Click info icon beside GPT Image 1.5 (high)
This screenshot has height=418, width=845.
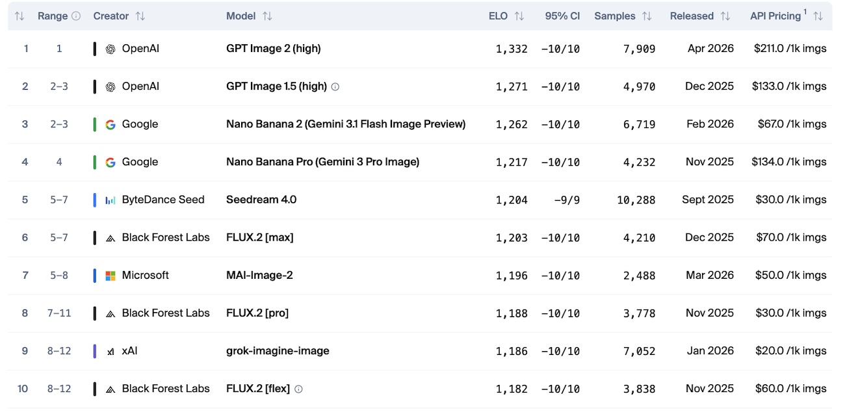[335, 86]
